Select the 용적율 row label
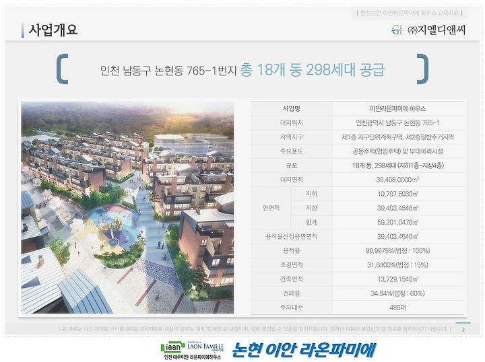Screen dimensions: 485x362 [292, 251]
